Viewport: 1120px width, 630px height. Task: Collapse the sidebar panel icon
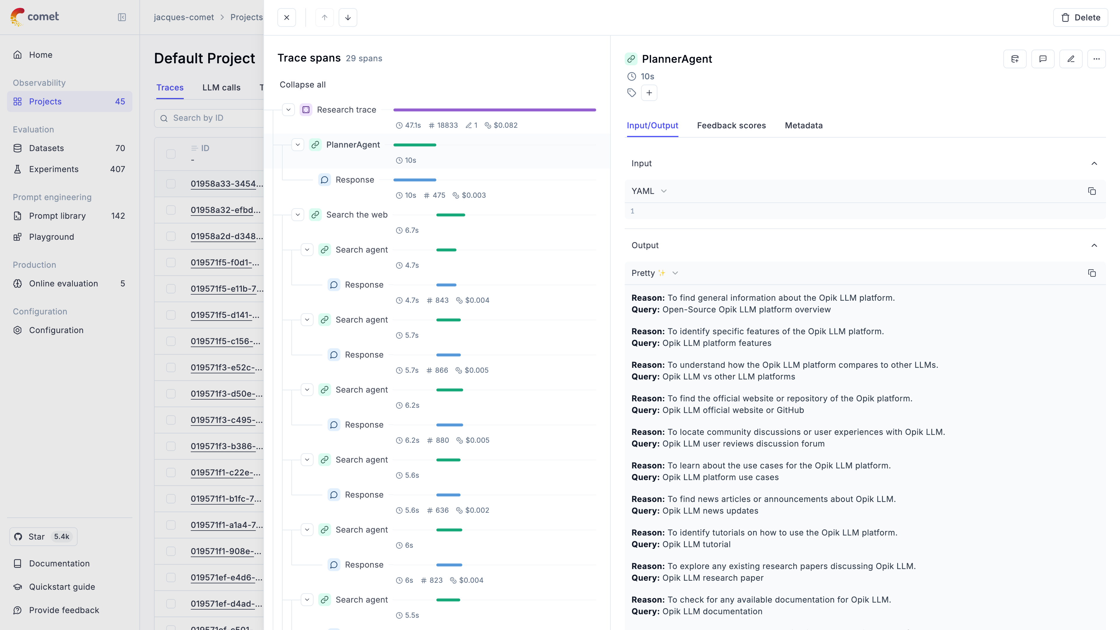(x=122, y=17)
